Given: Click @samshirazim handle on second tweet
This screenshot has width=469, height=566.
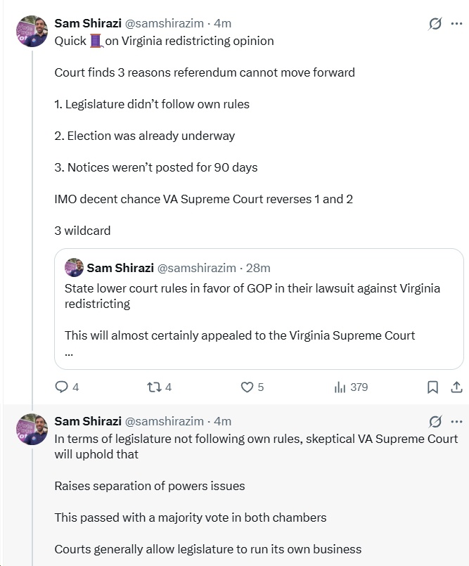Looking at the screenshot, I should (164, 421).
